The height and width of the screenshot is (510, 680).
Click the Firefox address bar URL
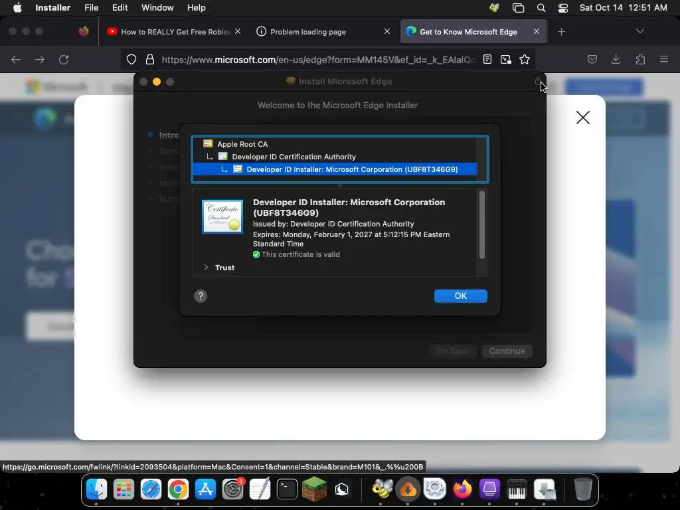318,59
